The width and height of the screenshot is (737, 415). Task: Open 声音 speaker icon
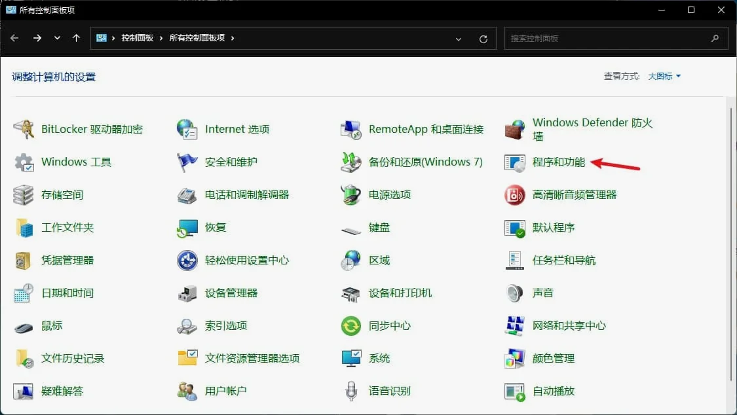515,293
